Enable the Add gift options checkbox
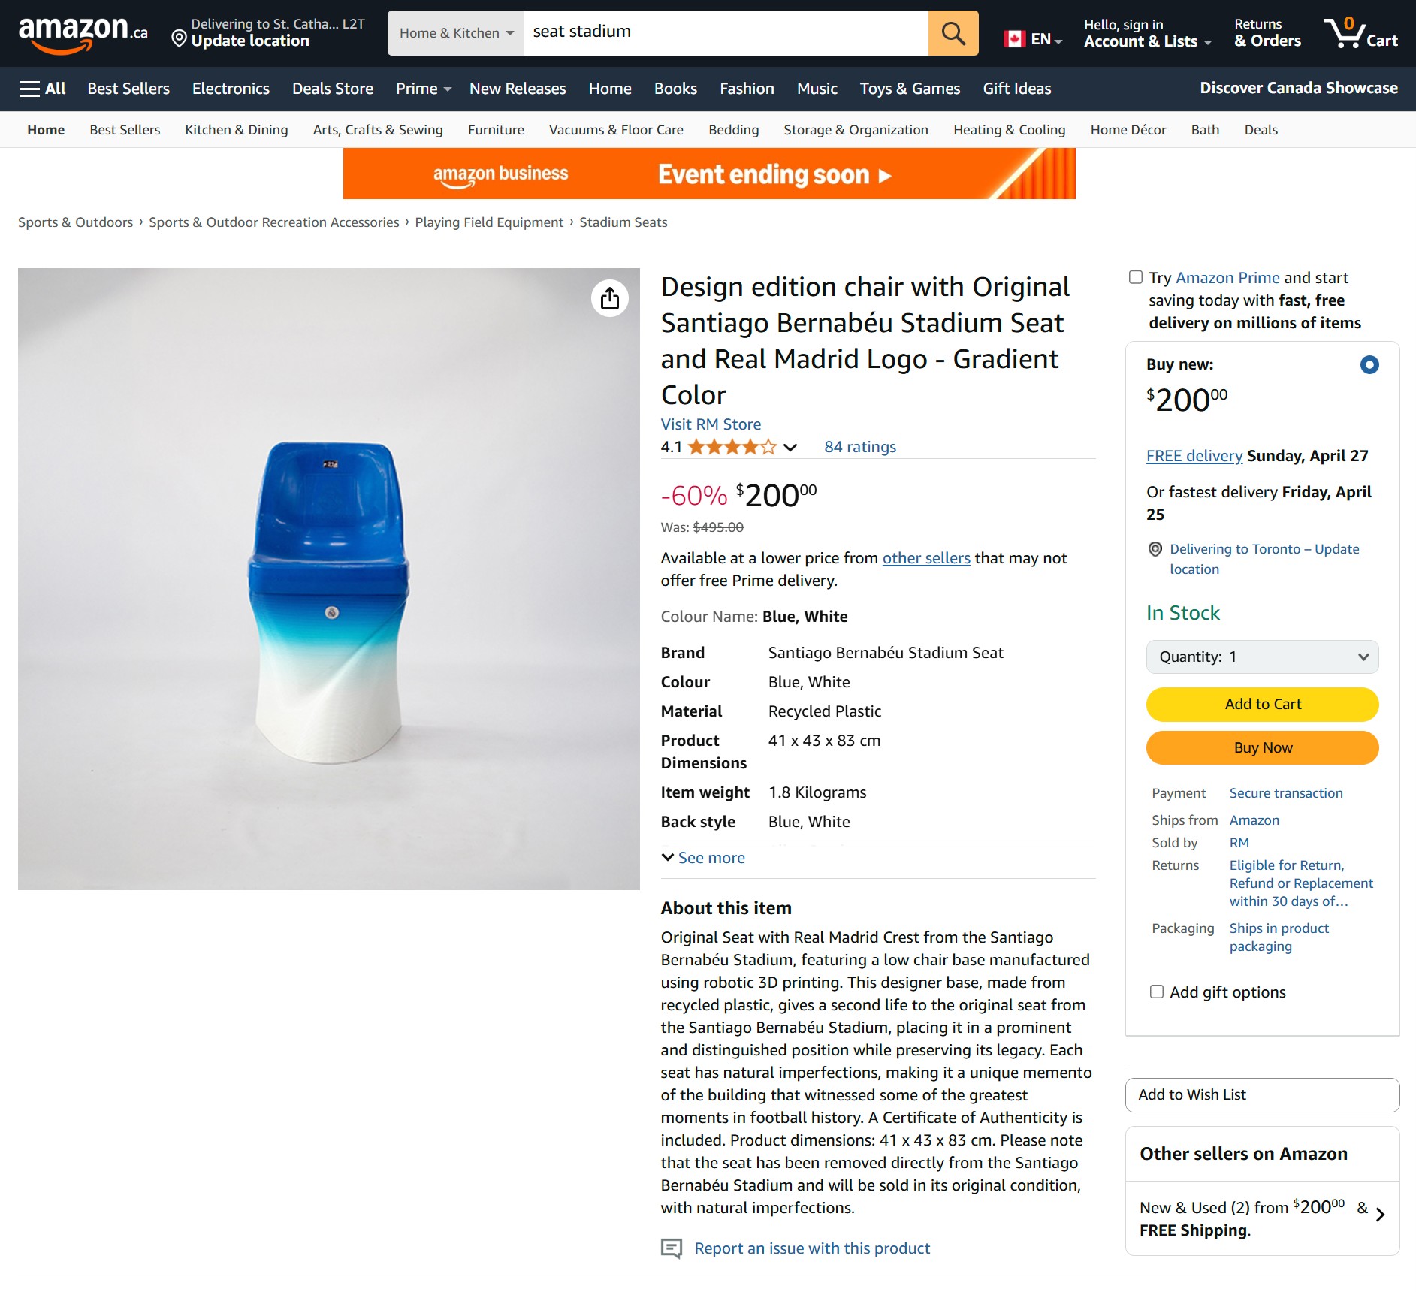 pos(1157,992)
